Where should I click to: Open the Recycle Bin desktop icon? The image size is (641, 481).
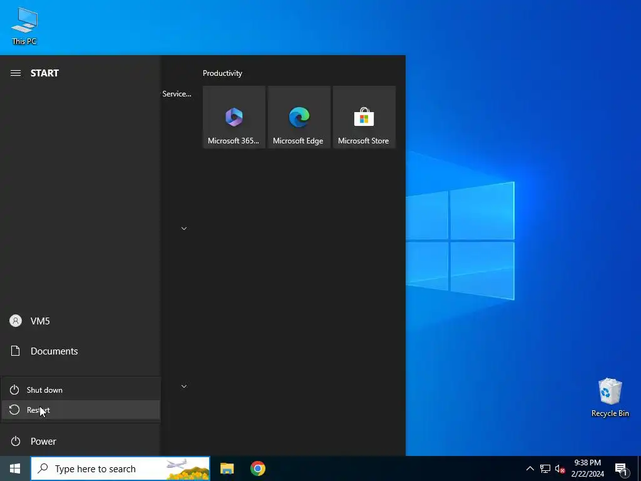610,397
